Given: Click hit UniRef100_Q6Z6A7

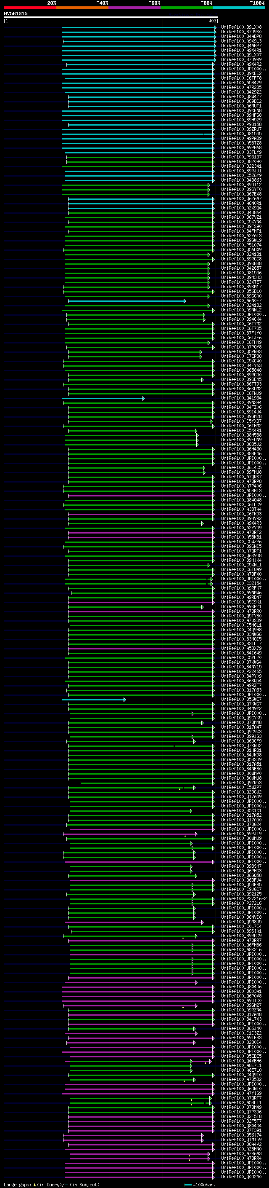Looking at the screenshot, I should [x=241, y=199].
